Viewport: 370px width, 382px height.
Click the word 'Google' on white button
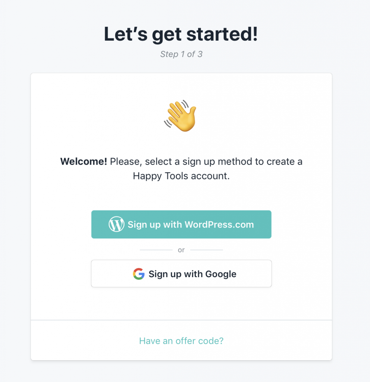click(221, 274)
